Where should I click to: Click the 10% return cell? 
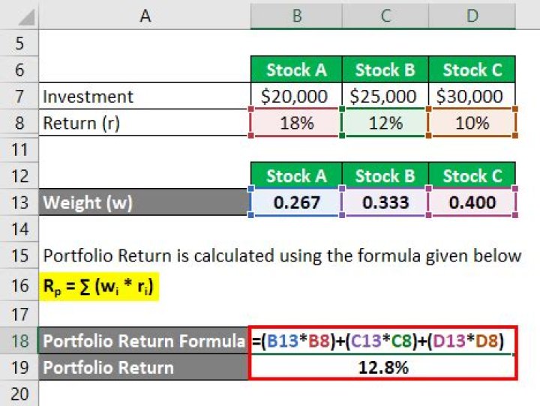(x=472, y=123)
